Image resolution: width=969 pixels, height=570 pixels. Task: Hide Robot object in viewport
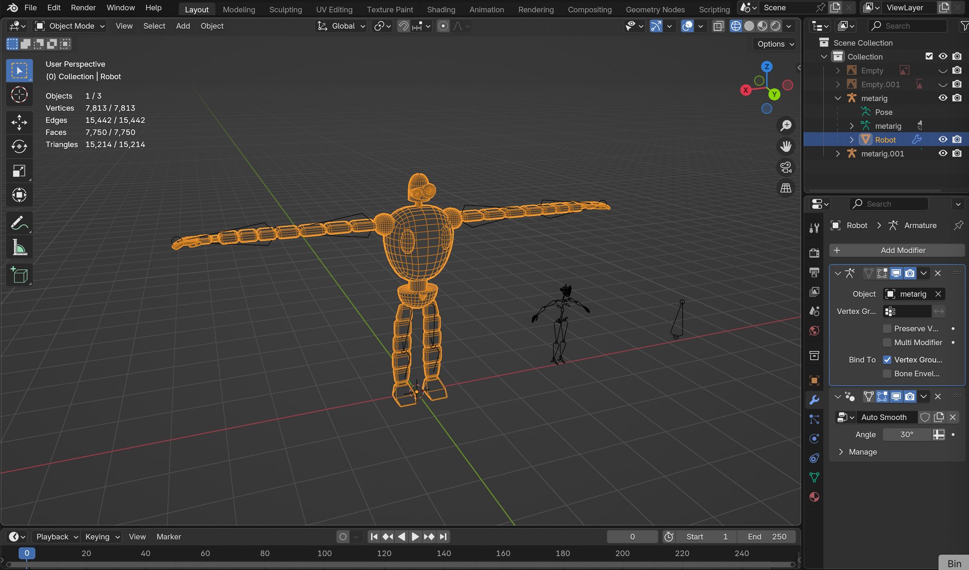(x=943, y=139)
